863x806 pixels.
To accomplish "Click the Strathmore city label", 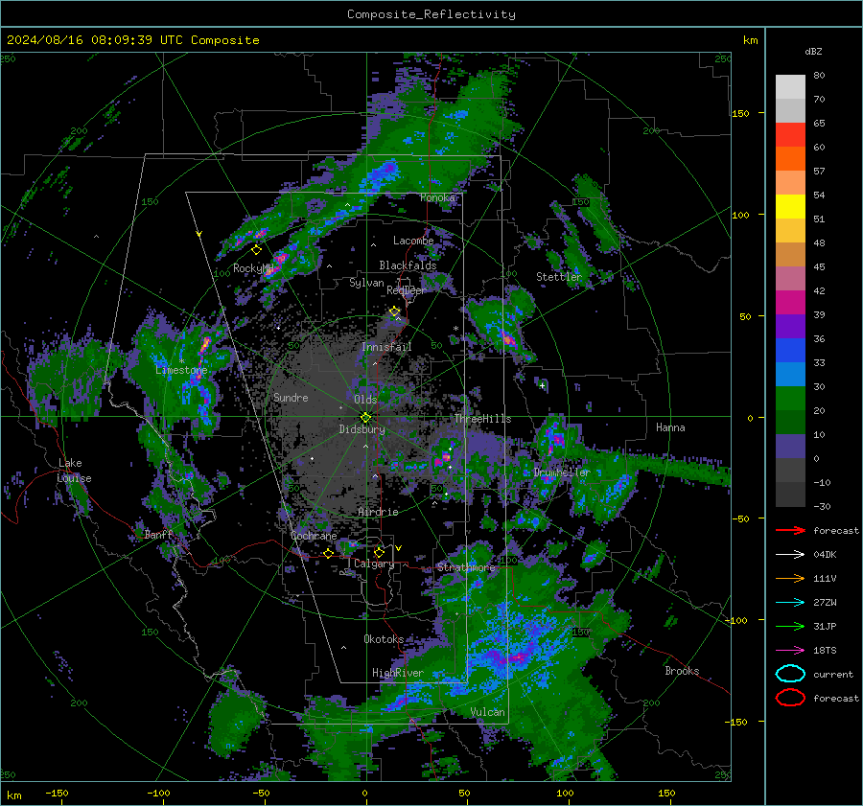I will [x=466, y=567].
